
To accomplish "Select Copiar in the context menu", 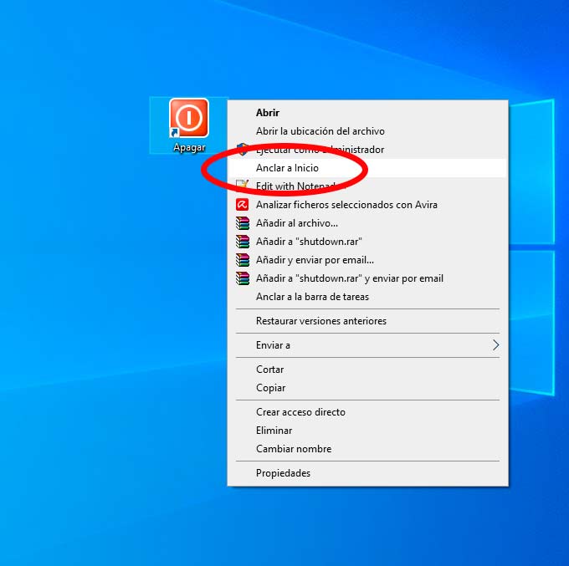I will [x=367, y=388].
